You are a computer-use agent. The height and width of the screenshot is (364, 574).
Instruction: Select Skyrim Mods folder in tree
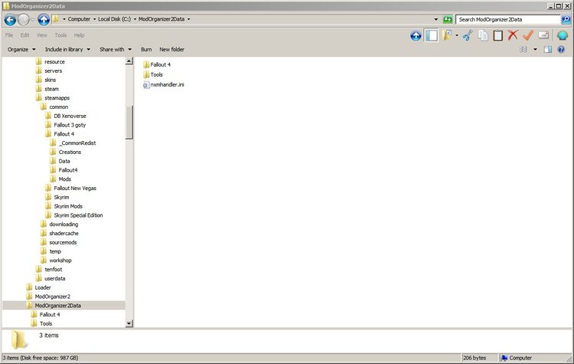68,206
